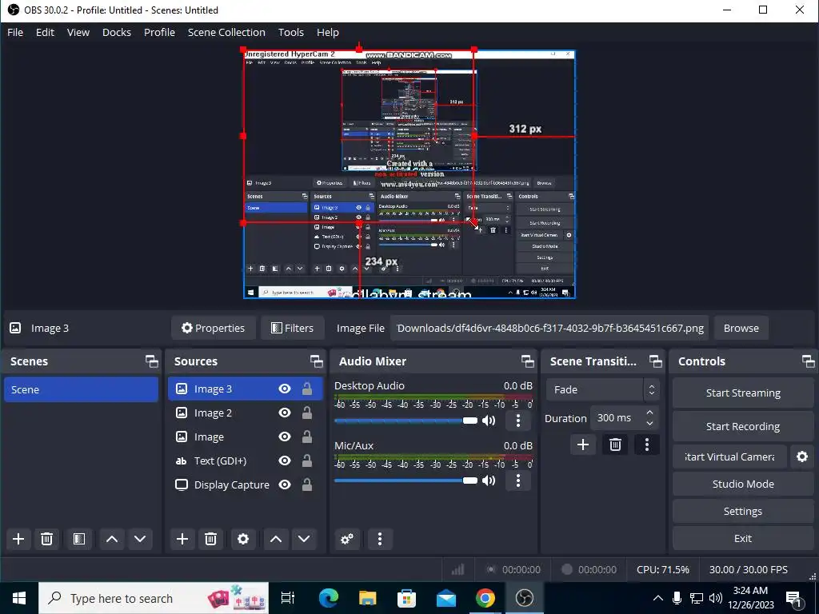This screenshot has height=614, width=819.
Task: Open the Docks menu
Action: 117,32
